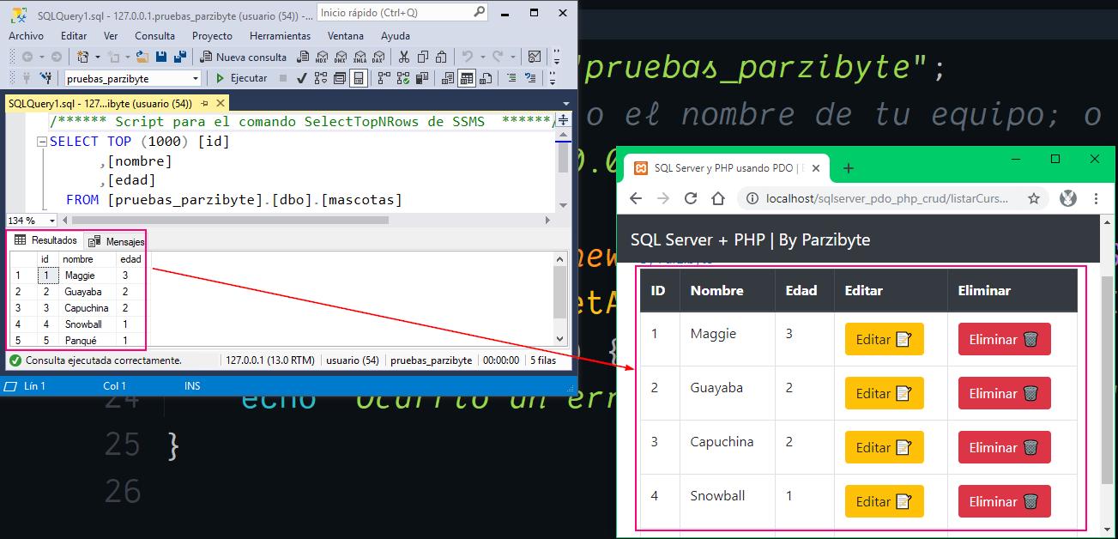Viewport: 1118px width, 539px height.
Task: Bookmark page with the star icon
Action: pyautogui.click(x=1034, y=198)
